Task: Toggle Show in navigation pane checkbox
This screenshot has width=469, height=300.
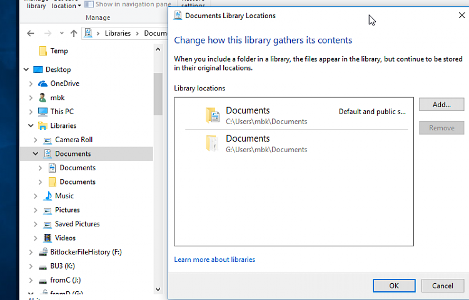Action: pos(90,4)
